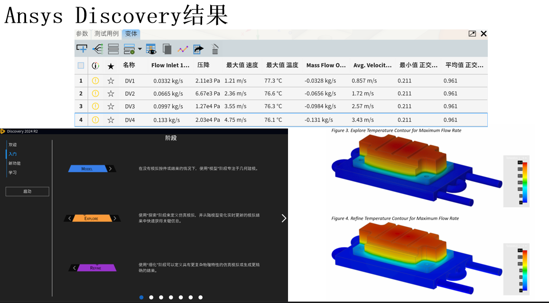Toggle the select-all checkbox in table header
Image resolution: width=549 pixels, height=303 pixels.
(x=81, y=65)
